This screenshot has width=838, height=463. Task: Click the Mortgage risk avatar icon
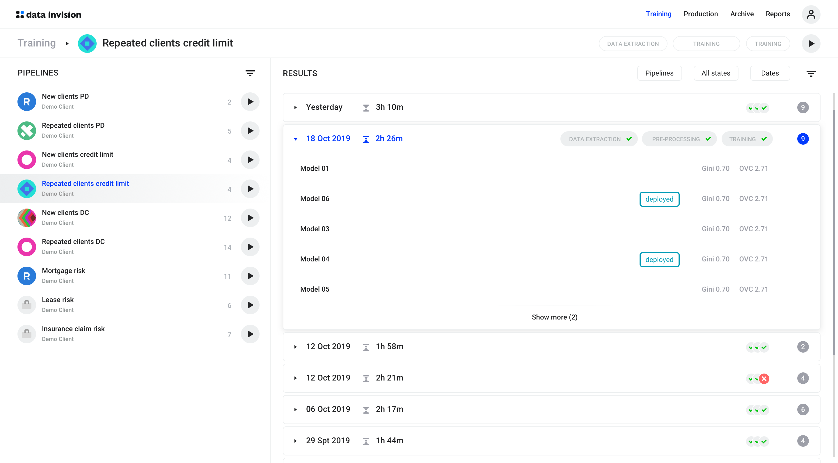click(27, 276)
